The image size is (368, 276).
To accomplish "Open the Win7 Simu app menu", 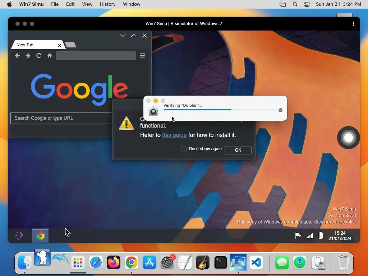I will pyautogui.click(x=32, y=4).
